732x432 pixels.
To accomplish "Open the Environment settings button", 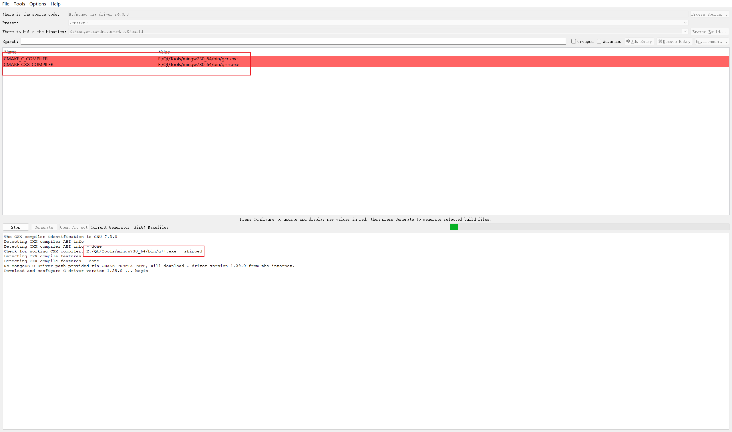I will [x=711, y=41].
